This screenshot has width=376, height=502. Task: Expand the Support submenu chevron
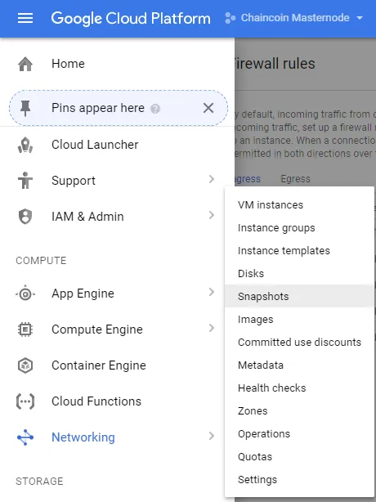coord(211,179)
